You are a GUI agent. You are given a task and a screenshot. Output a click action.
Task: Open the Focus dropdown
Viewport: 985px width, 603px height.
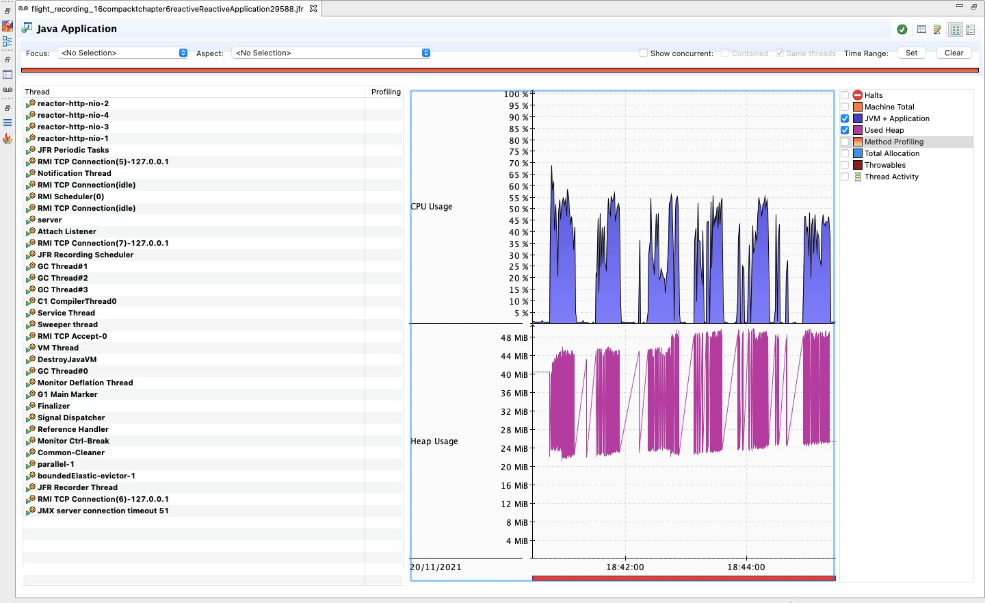click(x=122, y=53)
